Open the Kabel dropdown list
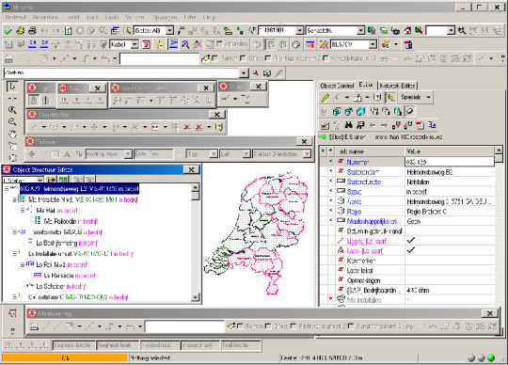 135,45
